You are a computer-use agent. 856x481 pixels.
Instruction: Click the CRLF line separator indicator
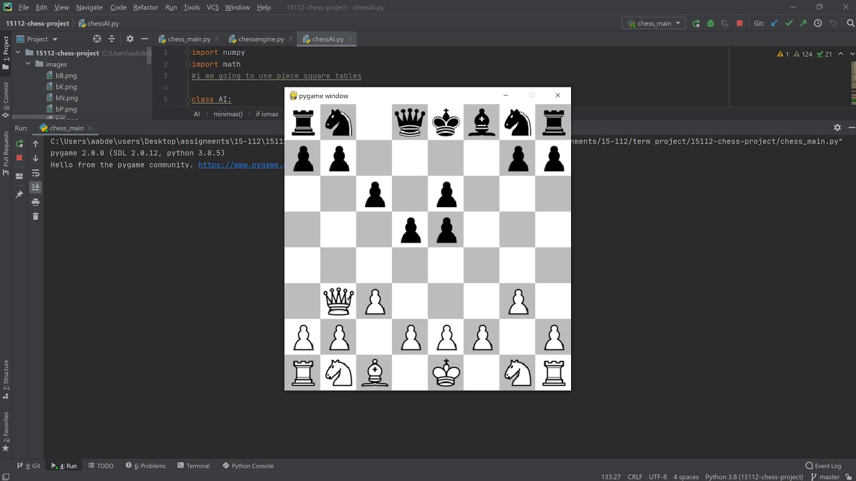[x=635, y=476]
